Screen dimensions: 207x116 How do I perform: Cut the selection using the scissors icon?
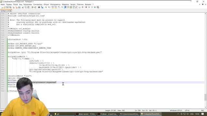(23, 7)
